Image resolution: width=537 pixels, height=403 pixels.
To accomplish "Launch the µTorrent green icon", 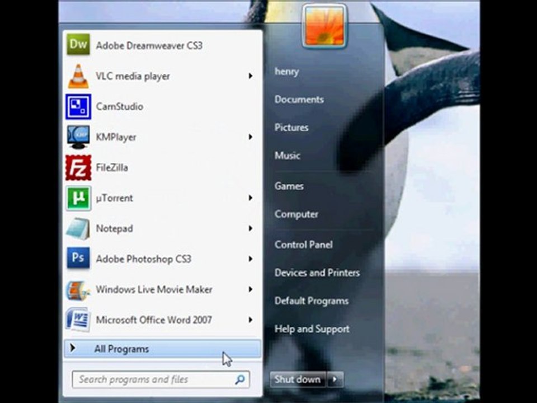I will (78, 198).
